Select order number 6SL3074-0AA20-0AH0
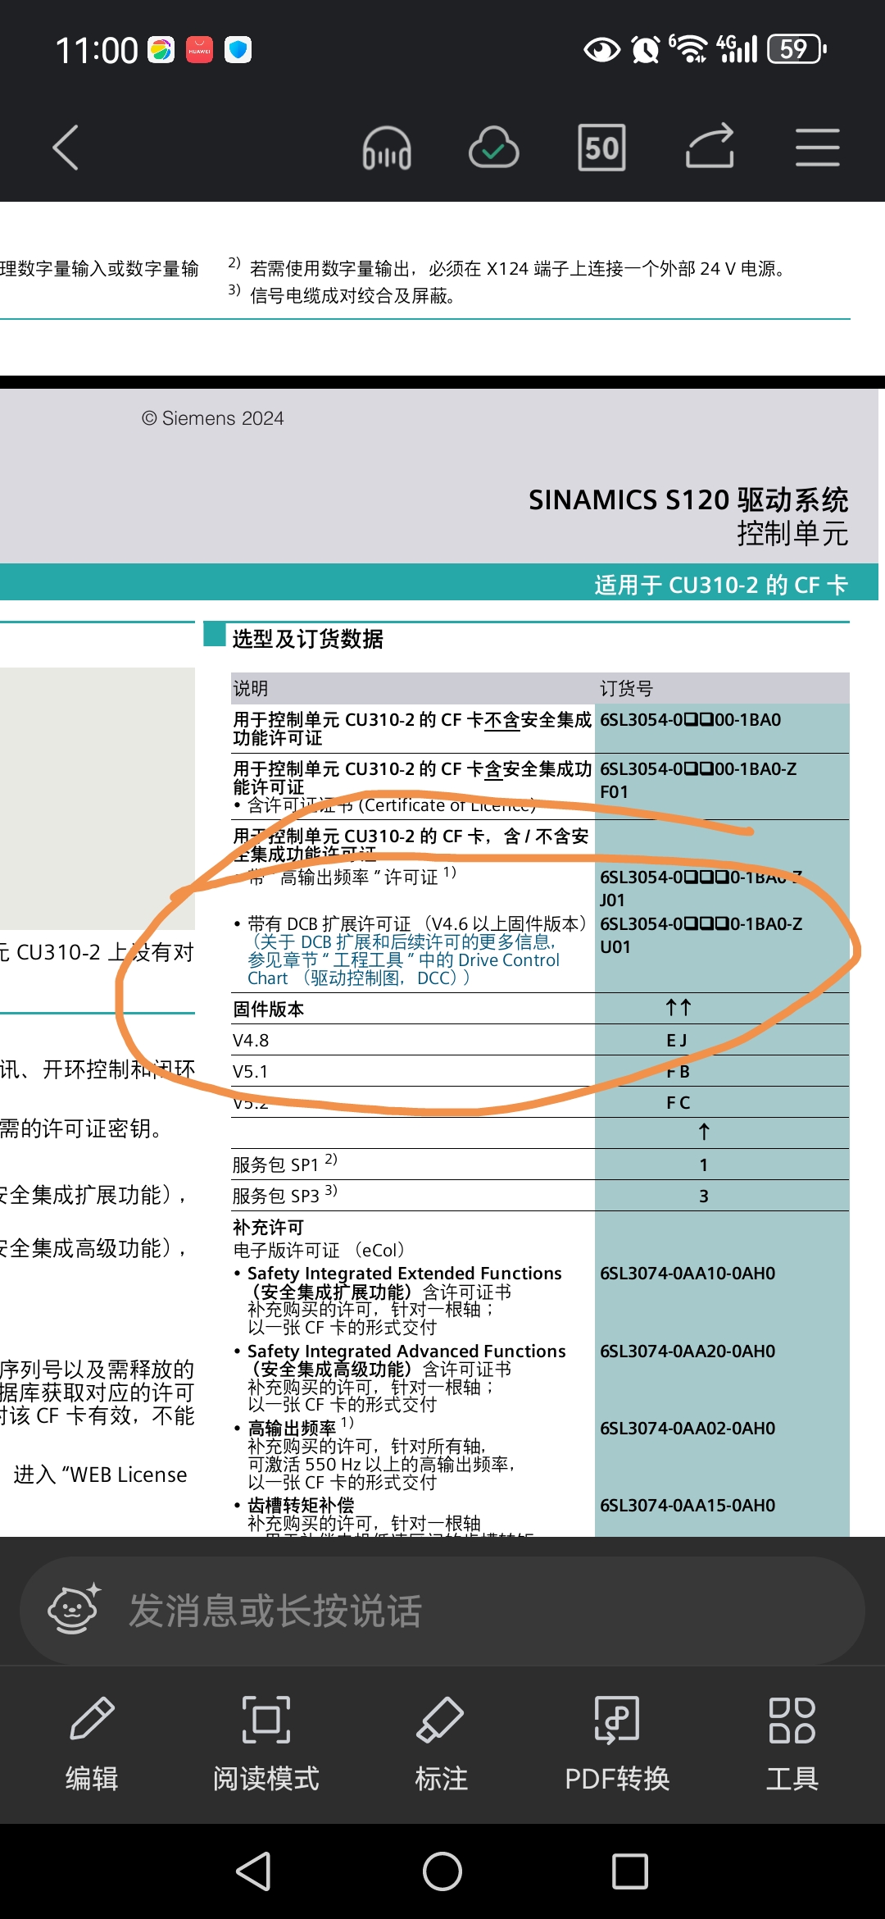The height and width of the screenshot is (1919, 885). (x=688, y=1351)
